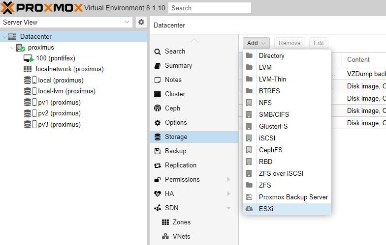
Task: Choose NFS storage type
Action: (x=287, y=103)
